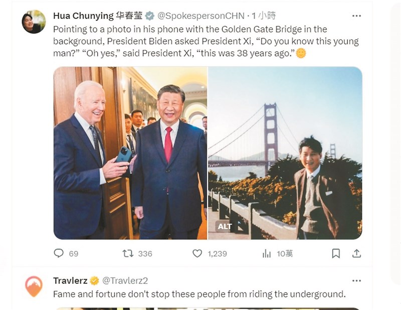Viewport: 401px width, 310px height.
Task: Show image description via ALT badge
Action: click(225, 226)
